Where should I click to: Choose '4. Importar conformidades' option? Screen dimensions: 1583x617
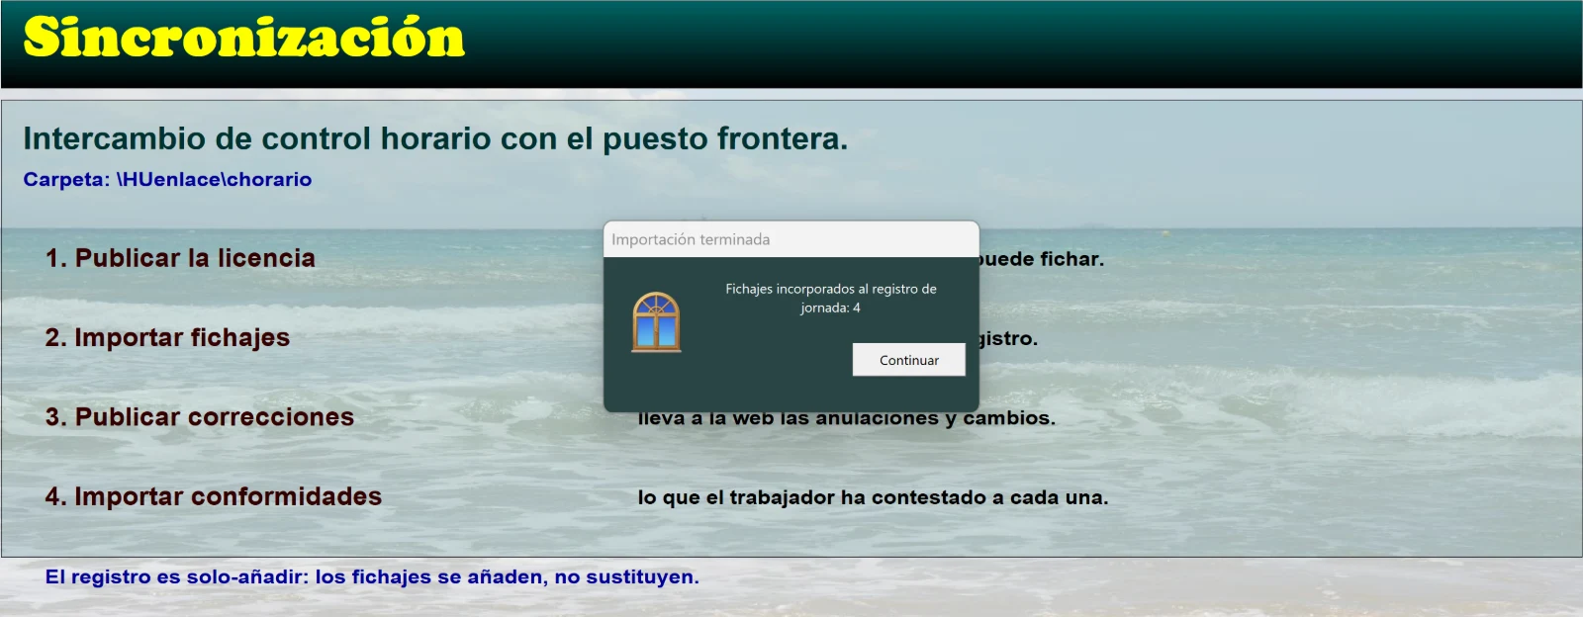coord(214,496)
